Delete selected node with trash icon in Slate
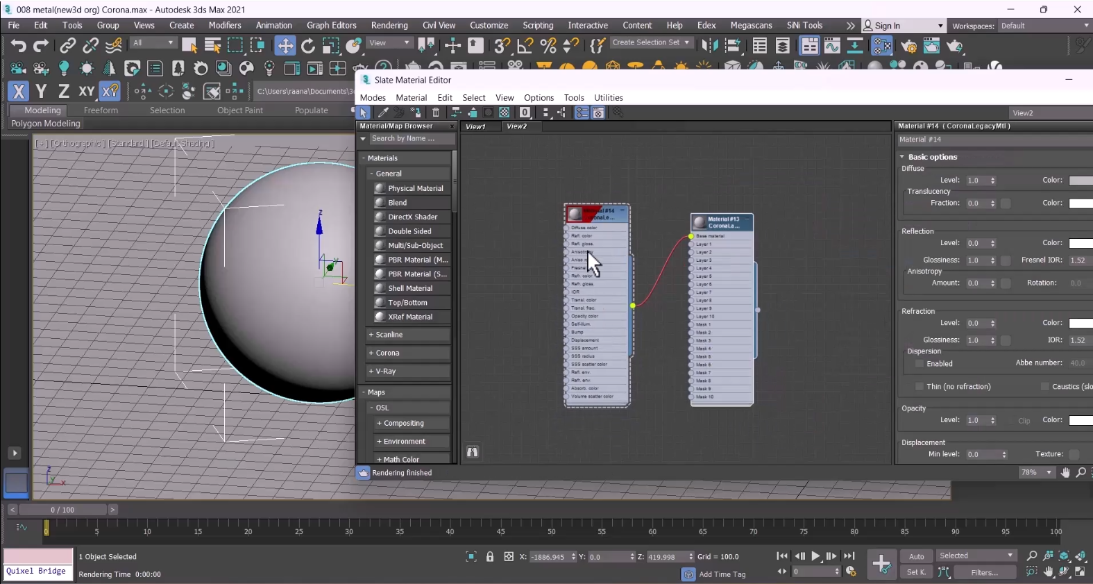This screenshot has width=1093, height=584. pos(436,112)
